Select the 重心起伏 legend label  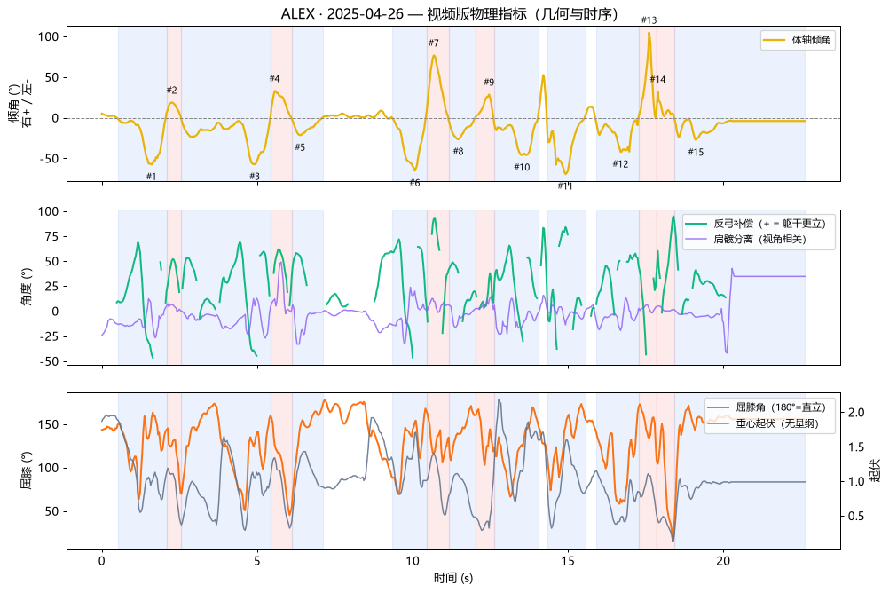point(777,423)
